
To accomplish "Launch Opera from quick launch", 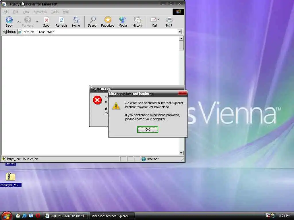I will point(38,216).
